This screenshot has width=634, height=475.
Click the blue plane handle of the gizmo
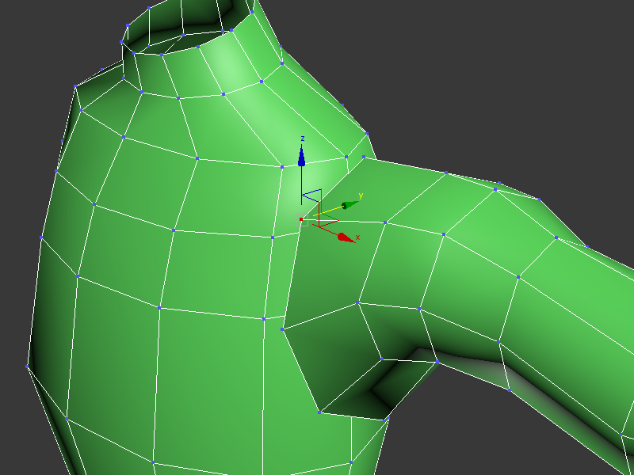(x=313, y=196)
